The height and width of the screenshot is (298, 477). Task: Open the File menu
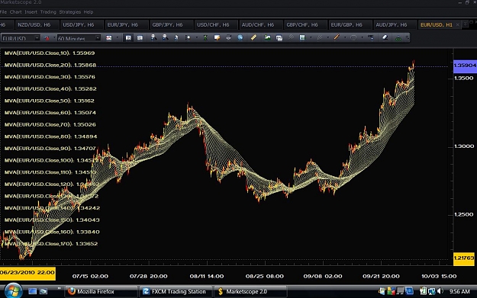click(x=3, y=12)
